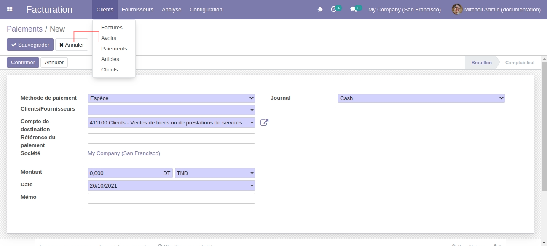Open the Configuration menu
The height and width of the screenshot is (246, 547).
tap(206, 9)
